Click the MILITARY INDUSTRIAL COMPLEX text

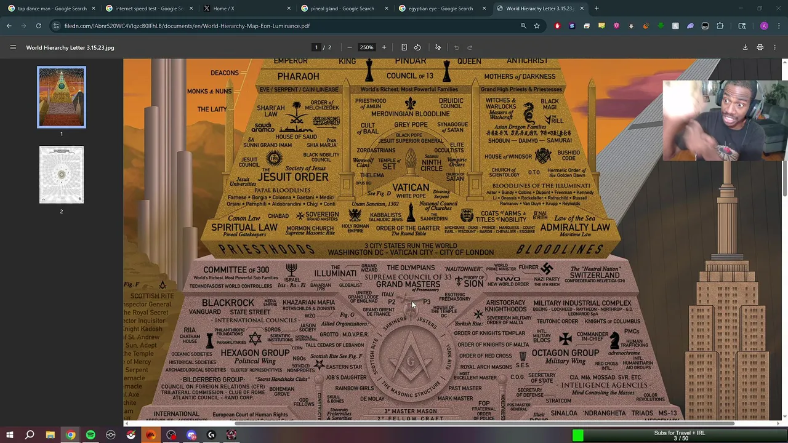tap(582, 303)
